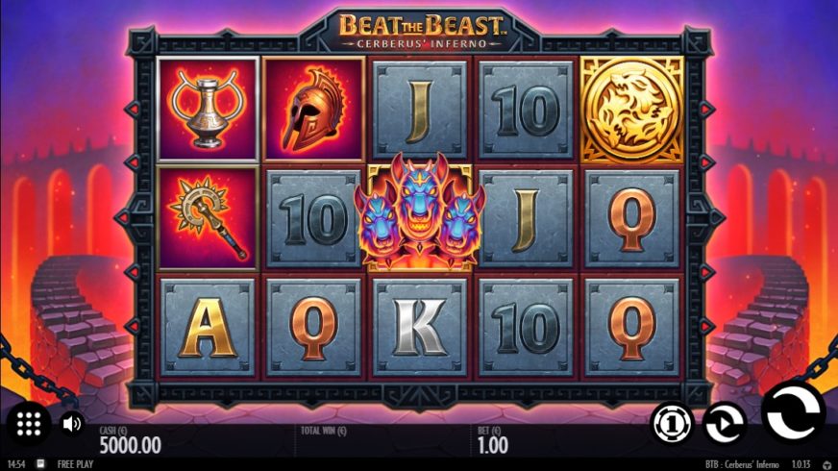
Task: Click the Free Play label in status bar
Action: coord(75,464)
